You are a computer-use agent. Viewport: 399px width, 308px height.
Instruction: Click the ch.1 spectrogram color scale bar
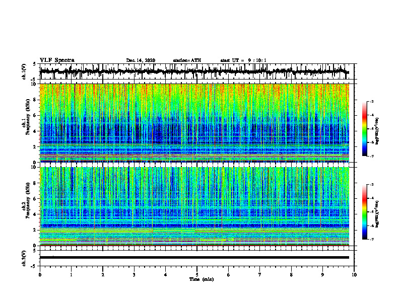coord(364,129)
